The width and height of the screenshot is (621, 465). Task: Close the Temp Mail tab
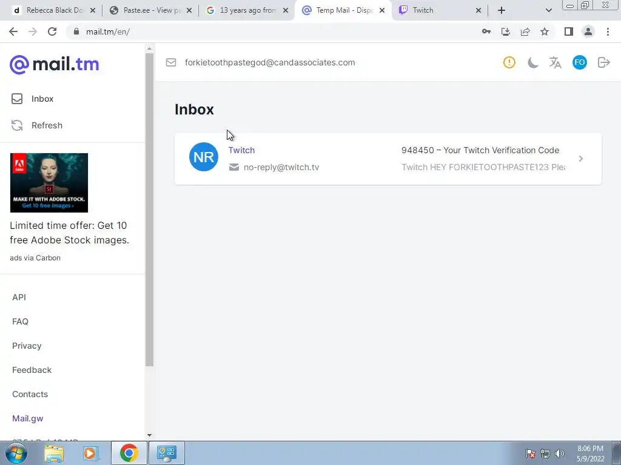382,11
